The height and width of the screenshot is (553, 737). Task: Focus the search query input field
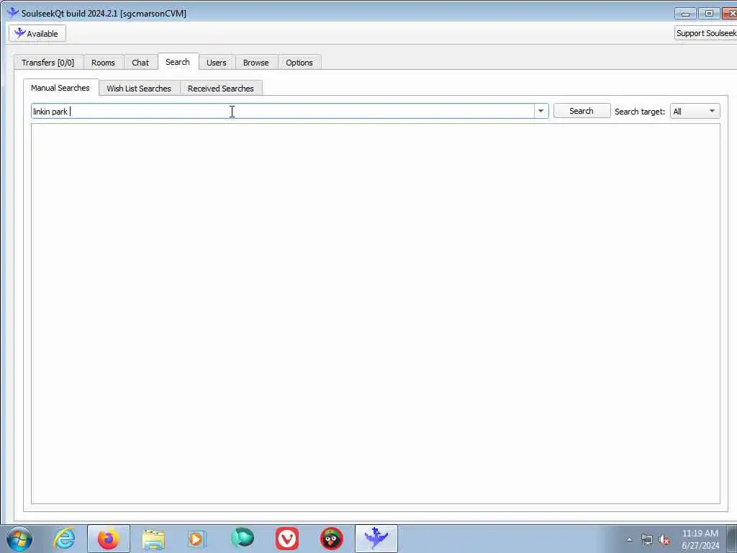tap(282, 112)
